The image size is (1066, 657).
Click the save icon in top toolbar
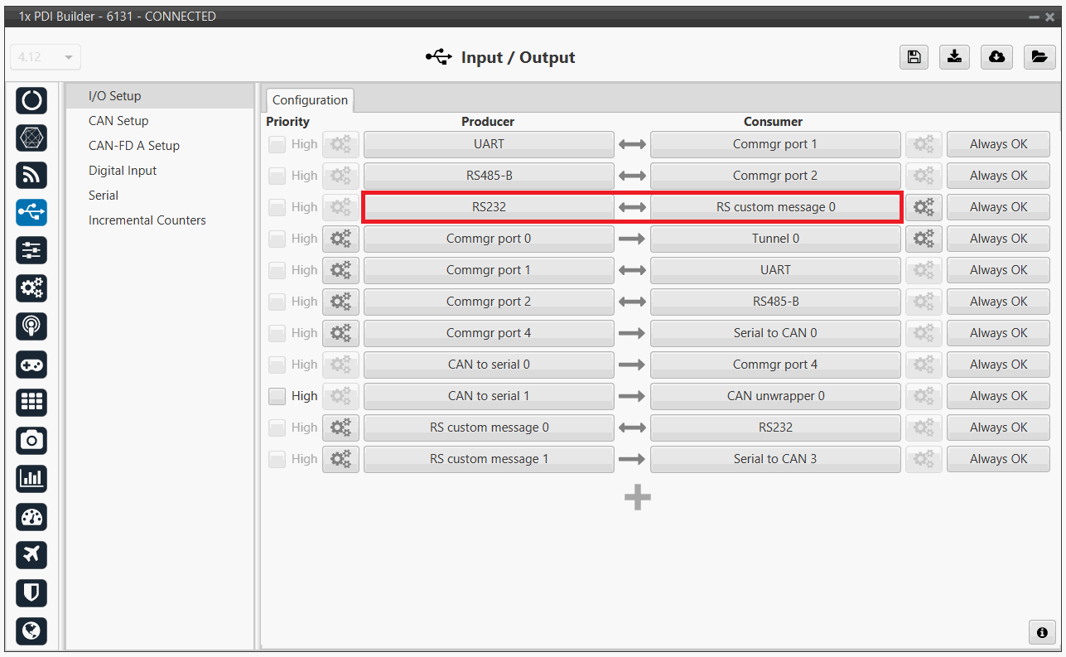(x=914, y=57)
